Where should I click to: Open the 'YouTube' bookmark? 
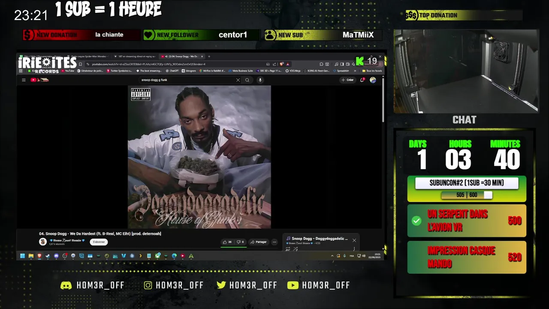[x=67, y=71]
